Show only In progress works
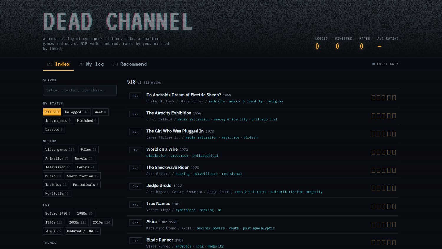This screenshot has width=442, height=249. (x=58, y=121)
